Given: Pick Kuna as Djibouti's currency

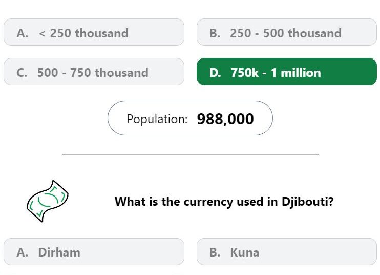Looking at the screenshot, I should click(x=287, y=252).
